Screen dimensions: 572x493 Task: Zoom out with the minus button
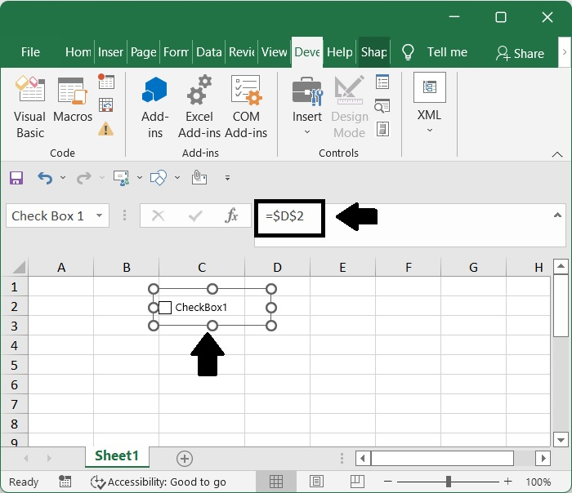[388, 482]
